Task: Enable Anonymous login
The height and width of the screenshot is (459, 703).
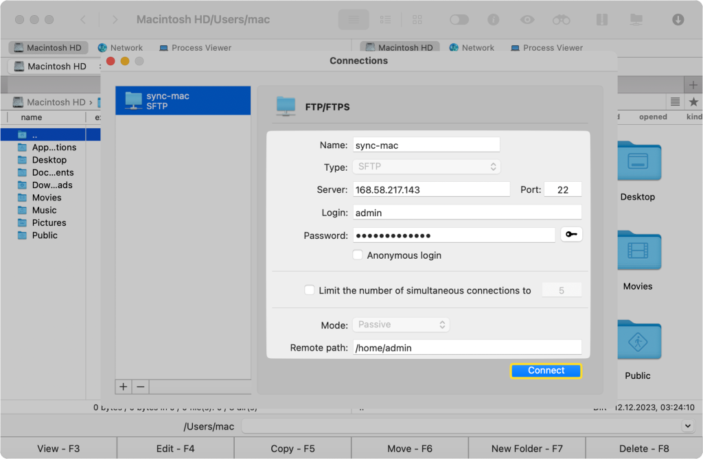Action: [x=358, y=255]
